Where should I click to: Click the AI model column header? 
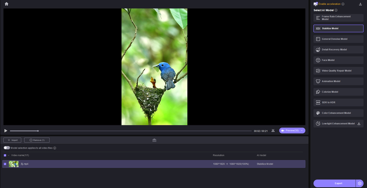(x=261, y=155)
